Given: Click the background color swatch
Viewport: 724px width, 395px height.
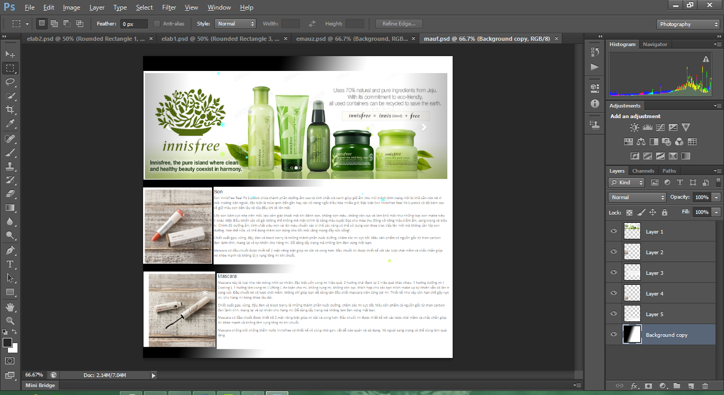Looking at the screenshot, I should click(x=14, y=349).
